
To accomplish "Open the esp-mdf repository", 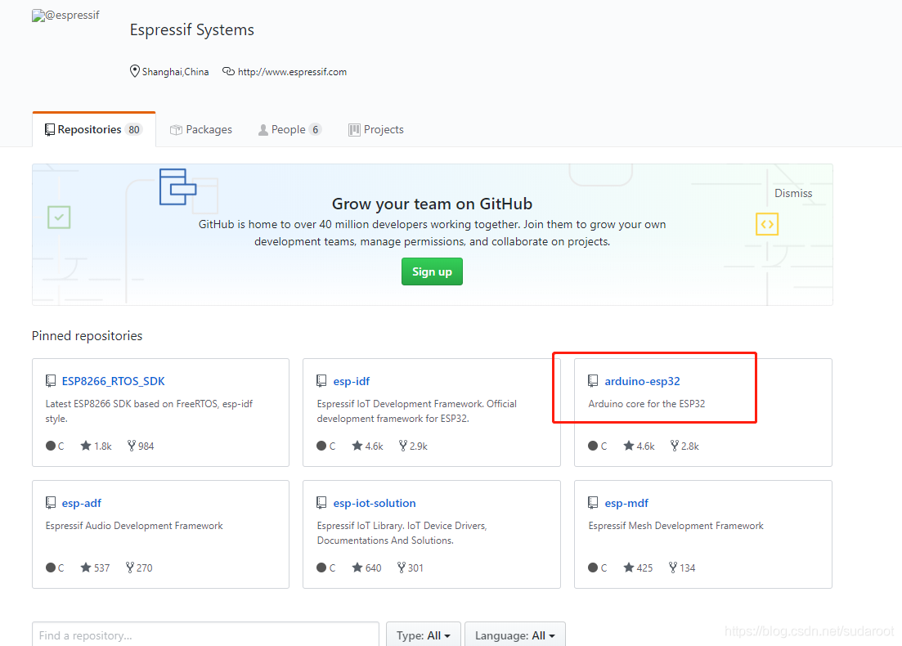I will tap(626, 503).
